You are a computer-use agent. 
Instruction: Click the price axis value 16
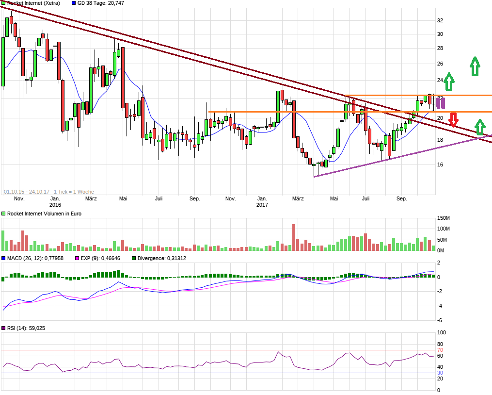440,165
